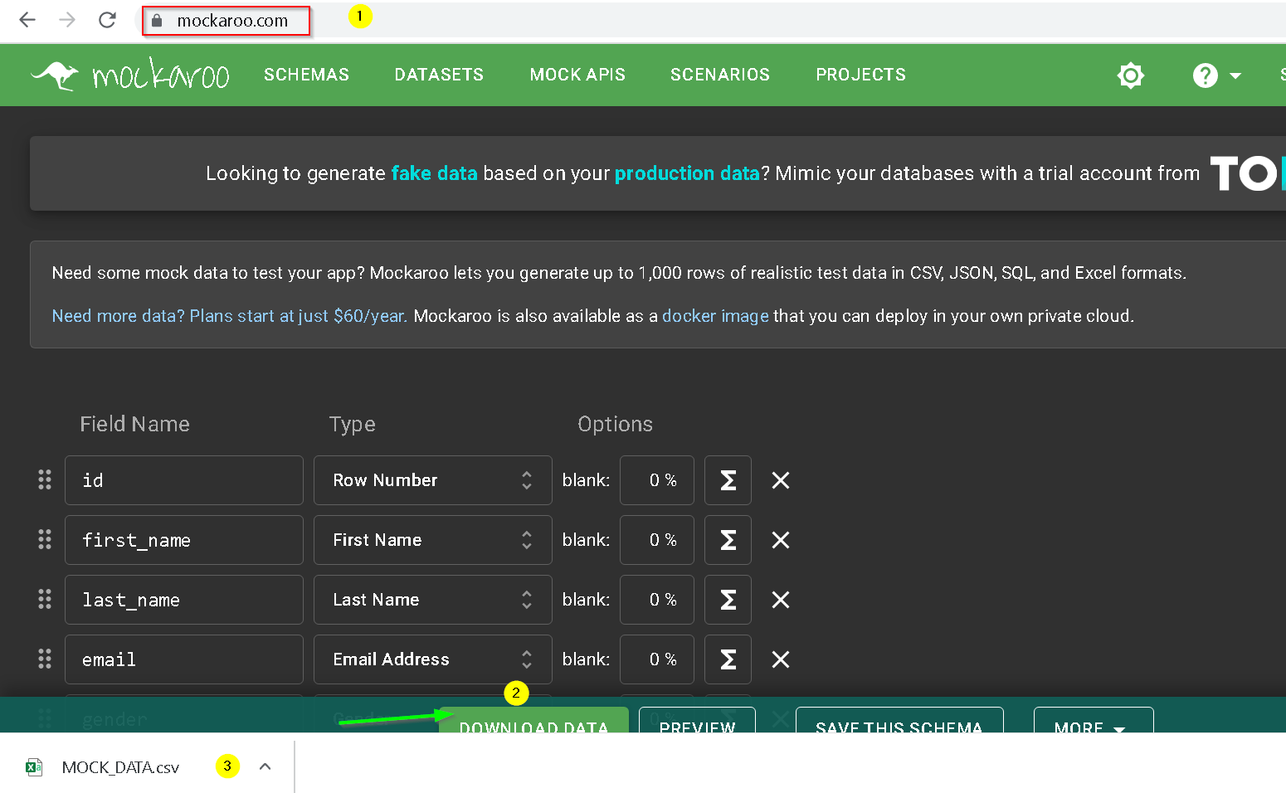Open the MORE dropdown in the bottom bar
The image size is (1286, 793).
[1094, 721]
